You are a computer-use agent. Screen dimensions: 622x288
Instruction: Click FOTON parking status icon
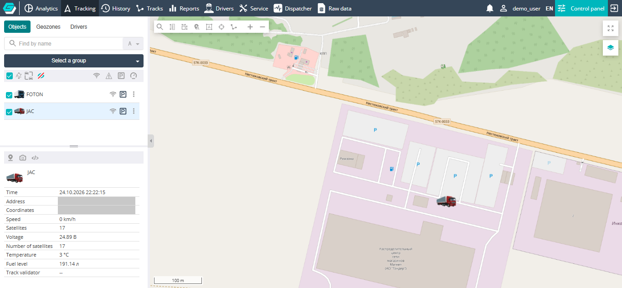[x=123, y=94]
